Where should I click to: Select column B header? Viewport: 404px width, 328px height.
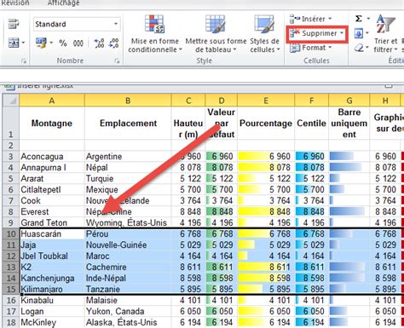[128, 101]
